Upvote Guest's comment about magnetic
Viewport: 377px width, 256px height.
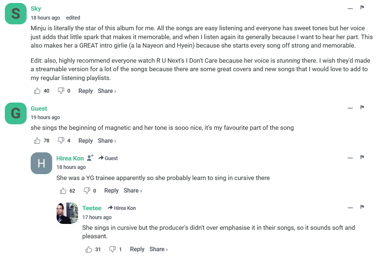37,141
